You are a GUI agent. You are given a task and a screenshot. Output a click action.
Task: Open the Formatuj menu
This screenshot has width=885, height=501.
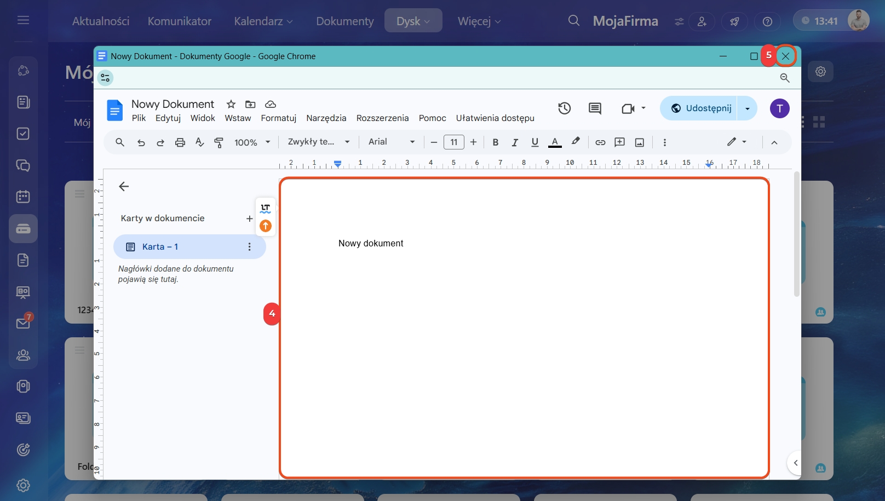[x=278, y=118]
